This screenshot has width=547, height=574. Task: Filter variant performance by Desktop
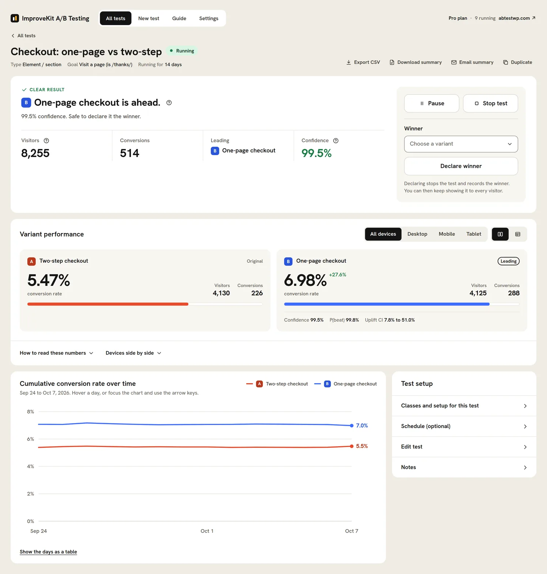(417, 234)
